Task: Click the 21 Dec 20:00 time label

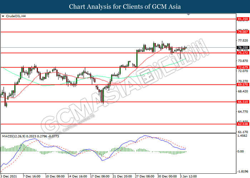Action: click(x=122, y=176)
